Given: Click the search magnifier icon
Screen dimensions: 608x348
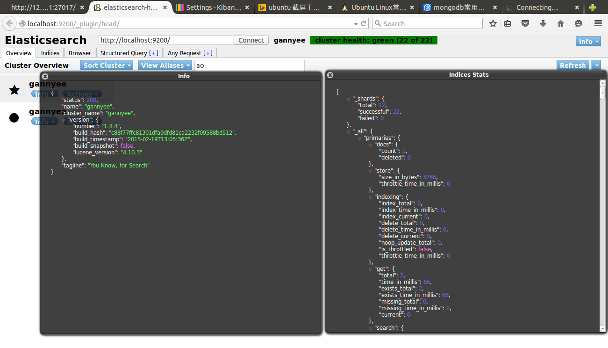Looking at the screenshot, I should pos(378,24).
